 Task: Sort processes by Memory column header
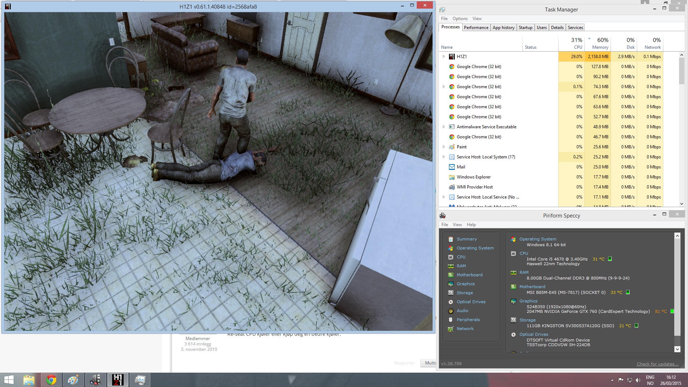(x=597, y=43)
